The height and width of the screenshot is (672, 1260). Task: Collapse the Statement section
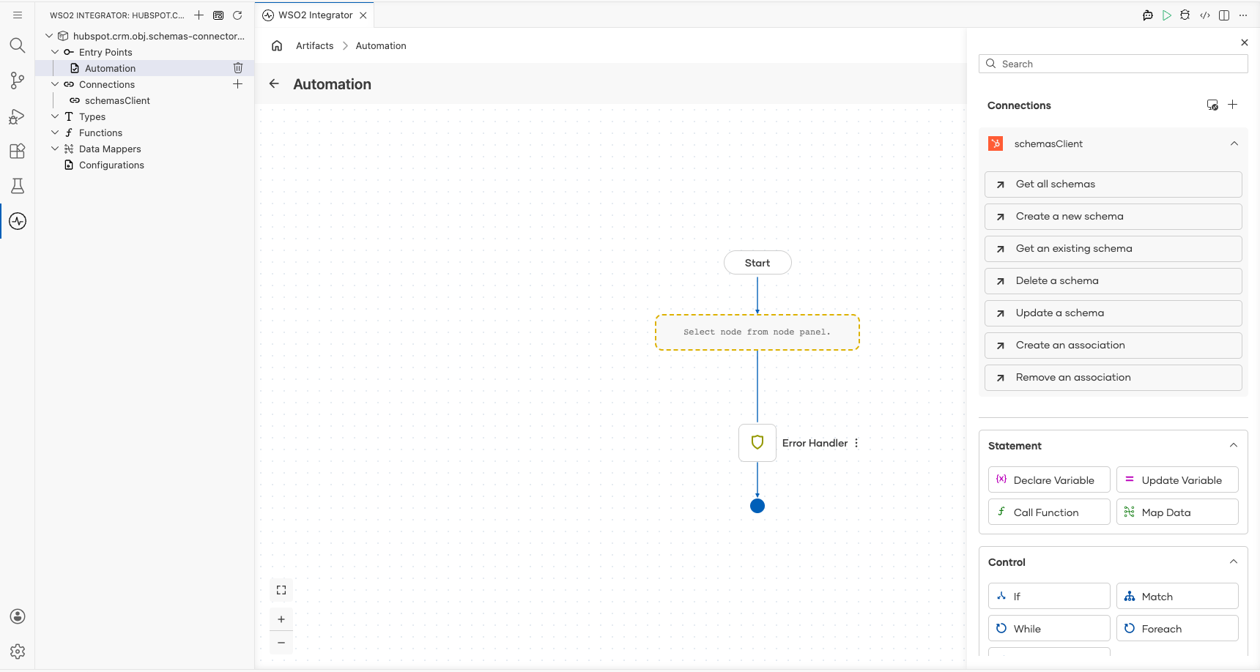pyautogui.click(x=1234, y=445)
